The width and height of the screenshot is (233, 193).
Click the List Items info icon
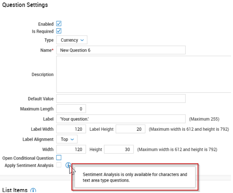click(33, 190)
